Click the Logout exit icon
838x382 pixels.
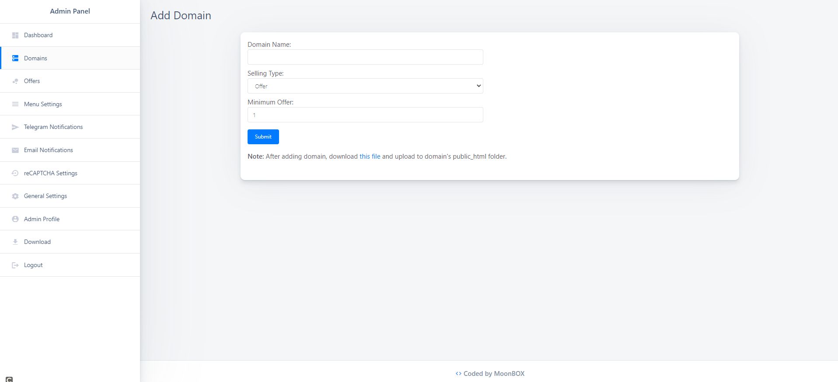pyautogui.click(x=15, y=265)
